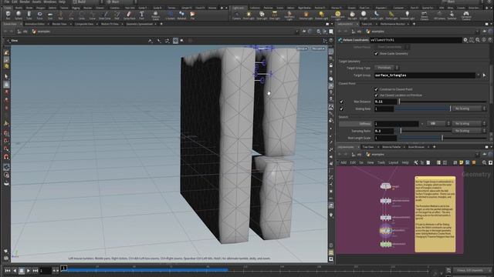The height and width of the screenshot is (277, 494).
Task: Click the timeline play forward button
Action: [29, 271]
